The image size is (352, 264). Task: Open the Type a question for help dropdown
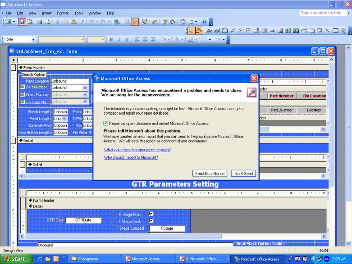click(348, 13)
